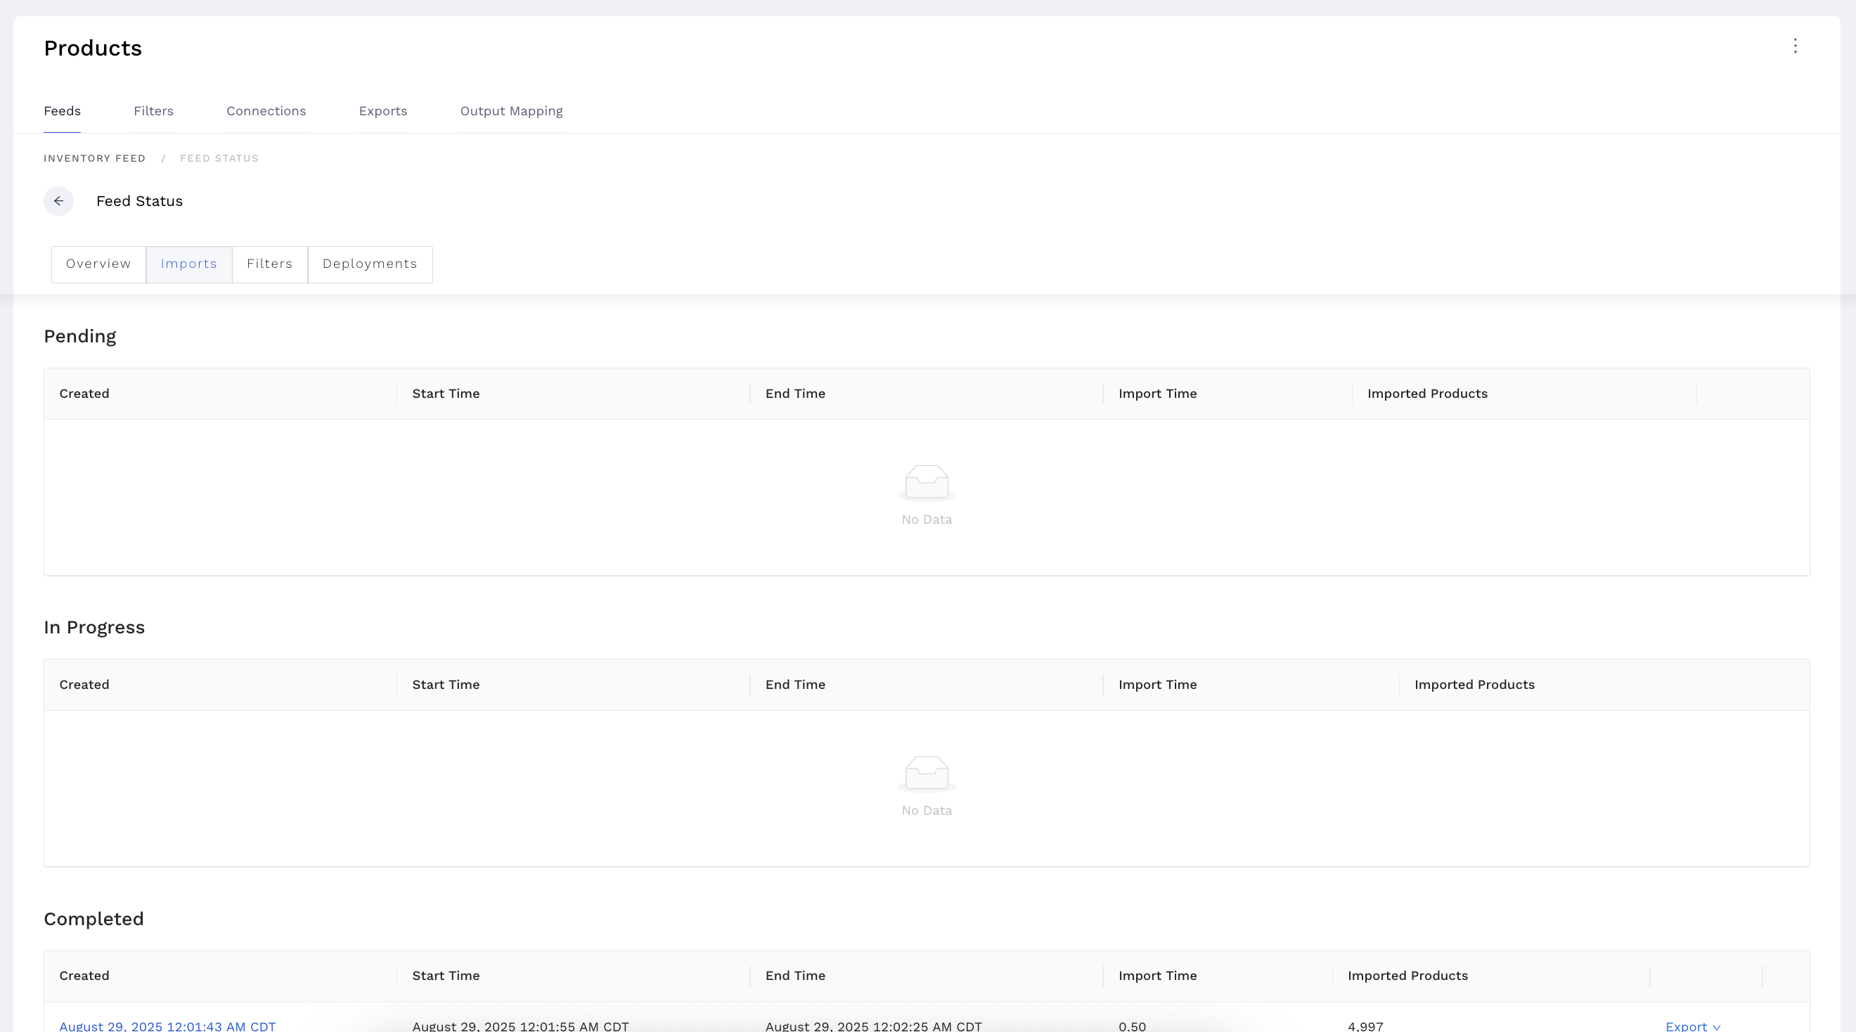Image resolution: width=1856 pixels, height=1032 pixels.
Task: Switch to the Filters top tab
Action: [153, 111]
